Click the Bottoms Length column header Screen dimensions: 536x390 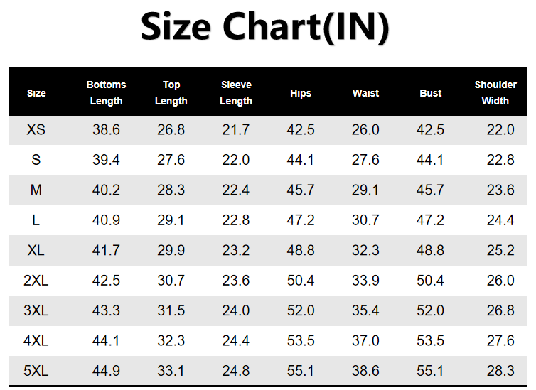pyautogui.click(x=106, y=93)
